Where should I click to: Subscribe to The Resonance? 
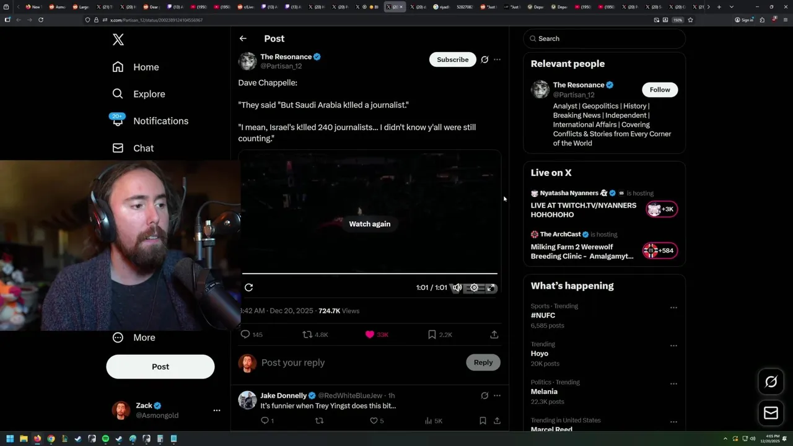(x=452, y=59)
